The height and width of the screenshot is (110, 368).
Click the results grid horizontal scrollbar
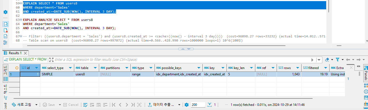pyautogui.click(x=163, y=98)
